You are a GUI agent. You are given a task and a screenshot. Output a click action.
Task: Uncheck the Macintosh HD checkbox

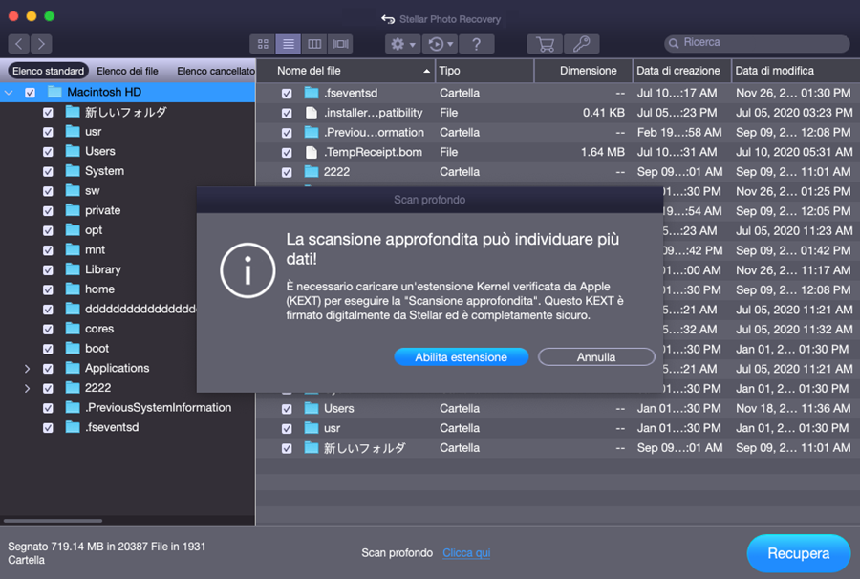point(30,93)
